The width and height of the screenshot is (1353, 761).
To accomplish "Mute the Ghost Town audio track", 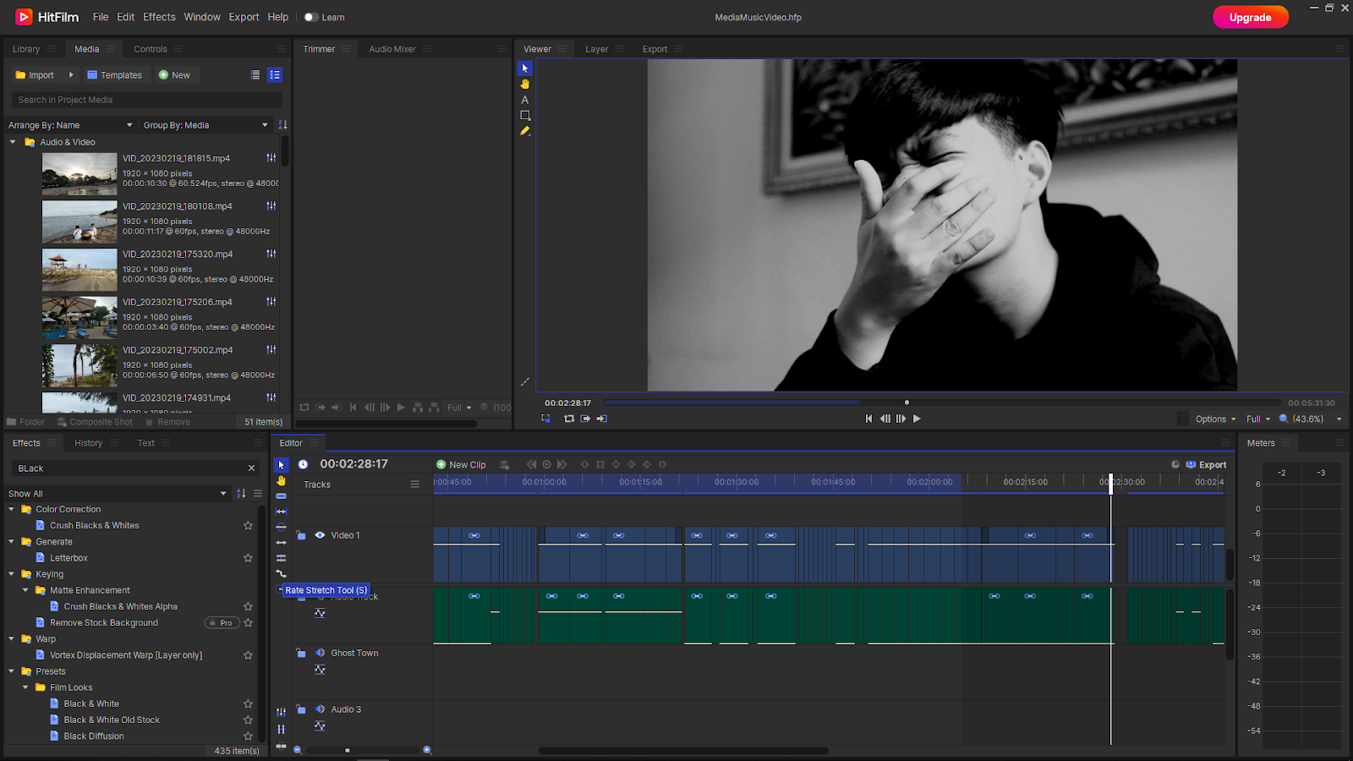I will (320, 653).
